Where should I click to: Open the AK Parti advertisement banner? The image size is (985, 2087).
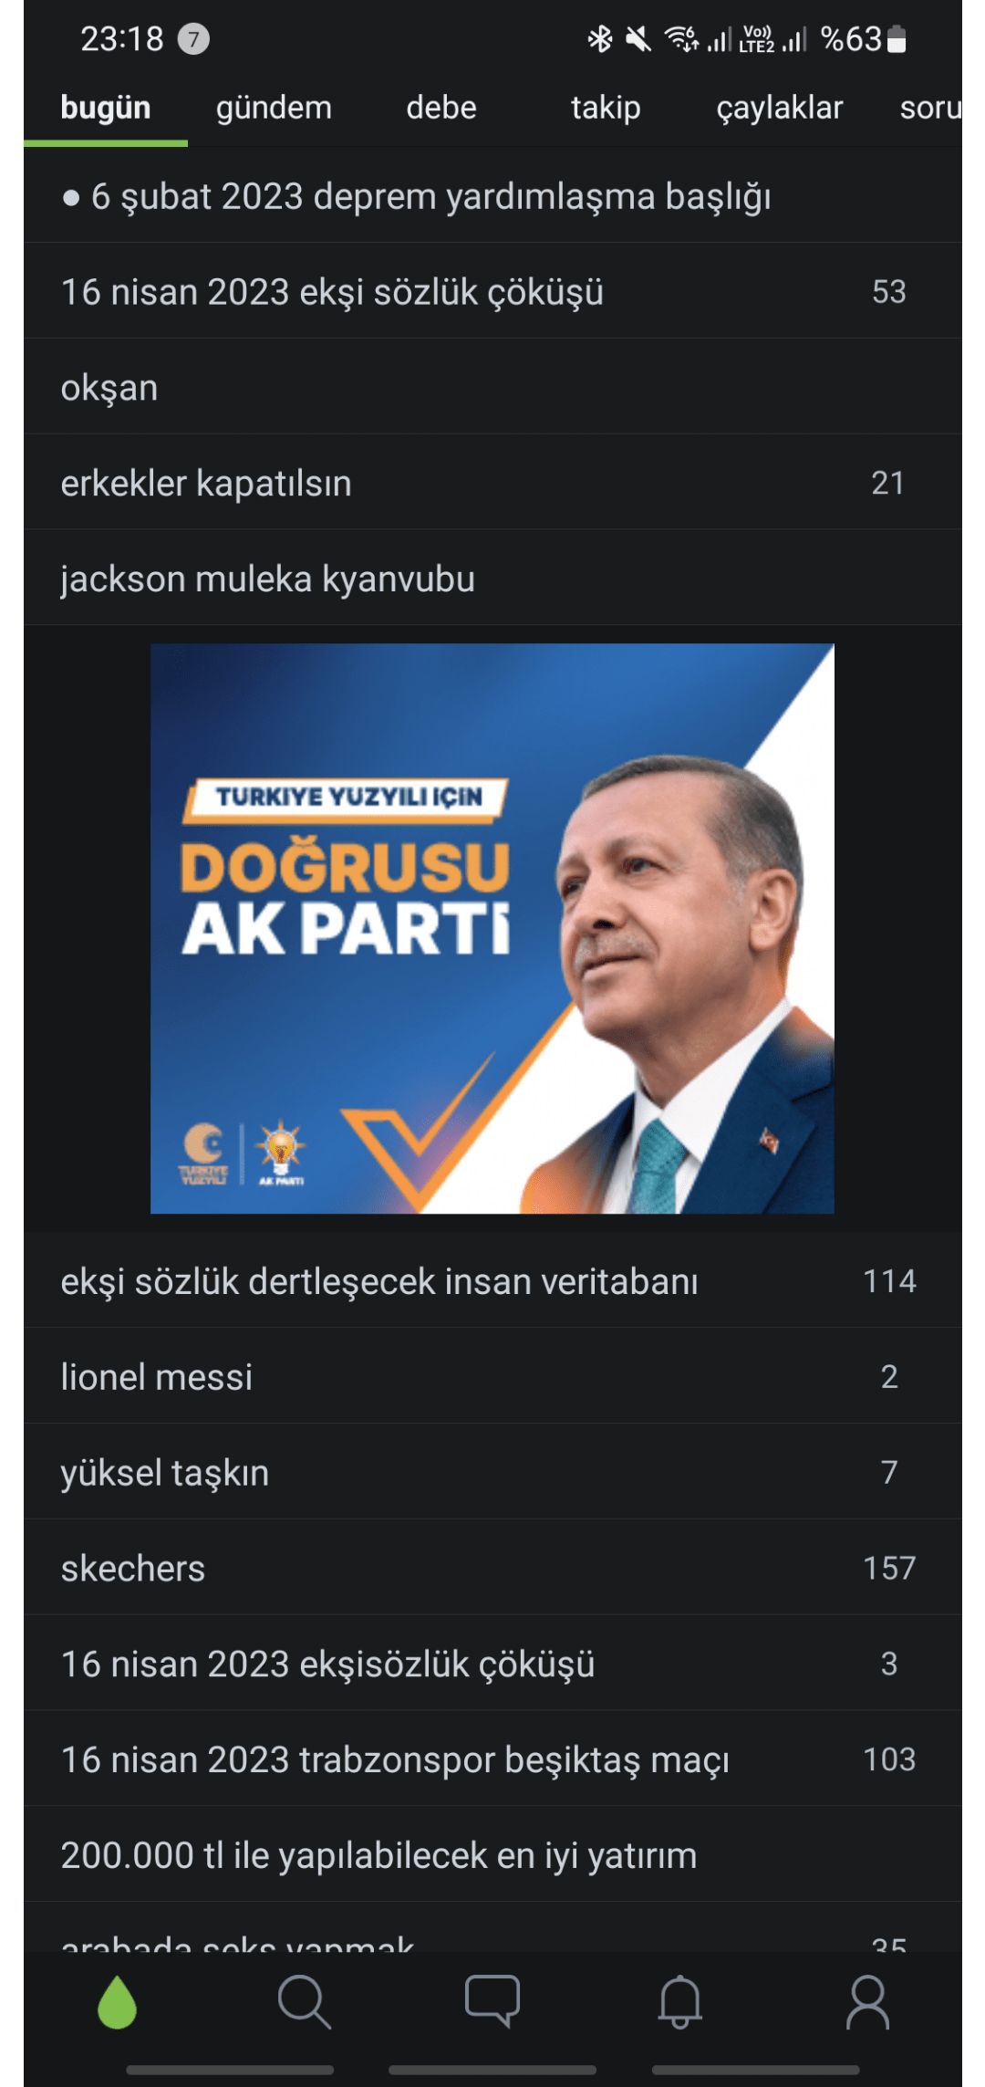[x=493, y=929]
